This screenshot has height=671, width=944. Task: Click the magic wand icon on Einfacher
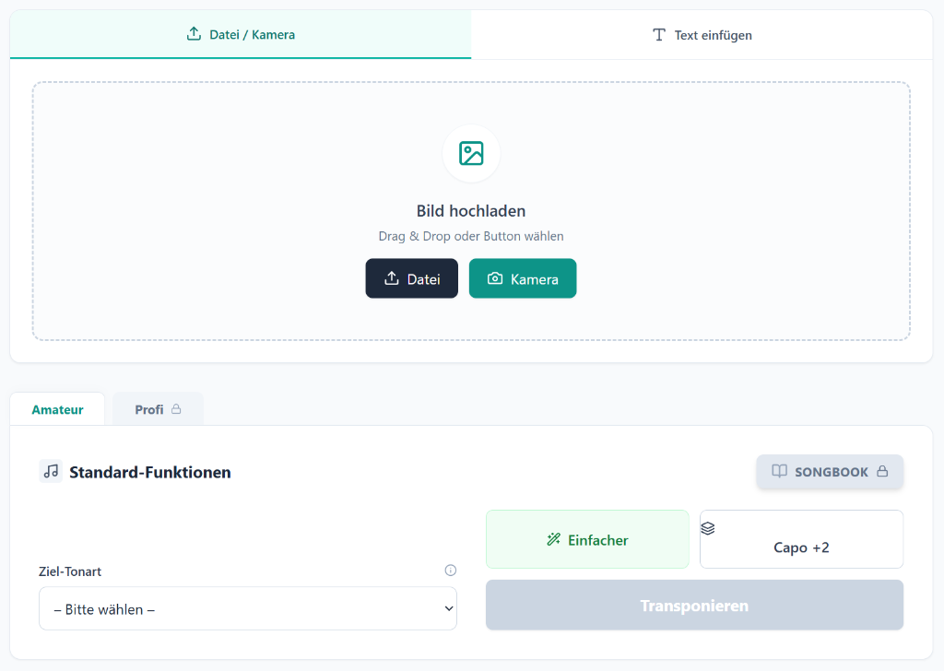pyautogui.click(x=553, y=538)
